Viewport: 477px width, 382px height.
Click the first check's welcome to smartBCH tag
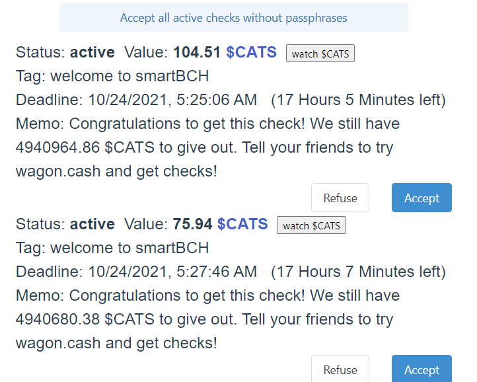pyautogui.click(x=129, y=76)
